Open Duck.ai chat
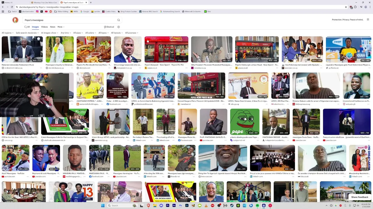 tap(109, 27)
